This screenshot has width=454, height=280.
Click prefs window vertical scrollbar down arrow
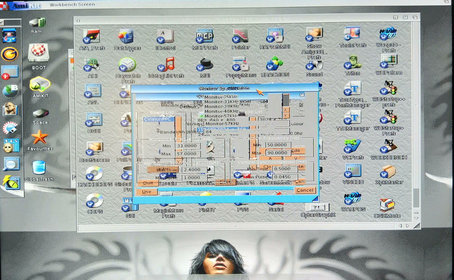(x=416, y=218)
